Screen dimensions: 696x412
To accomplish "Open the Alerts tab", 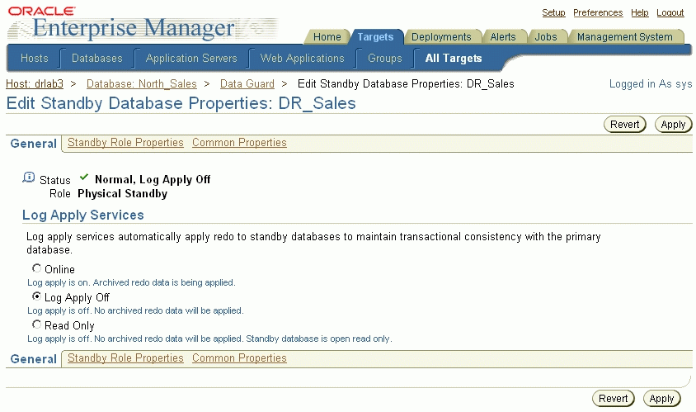I will [x=503, y=37].
